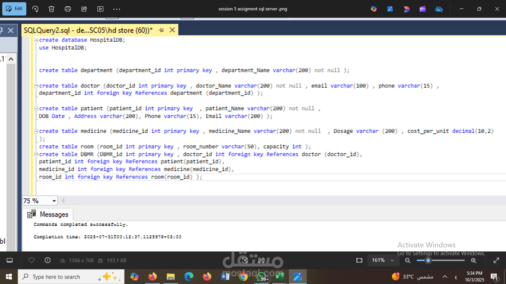Click the 'Commands completed successfully.' message

point(81,224)
